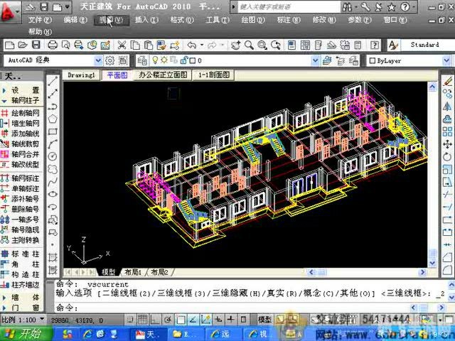Click the Undo arrow in toolbar
Viewport: 455px width, 341px height.
(x=191, y=45)
